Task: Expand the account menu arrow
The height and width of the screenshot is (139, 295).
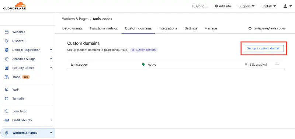Action: tap(291, 6)
